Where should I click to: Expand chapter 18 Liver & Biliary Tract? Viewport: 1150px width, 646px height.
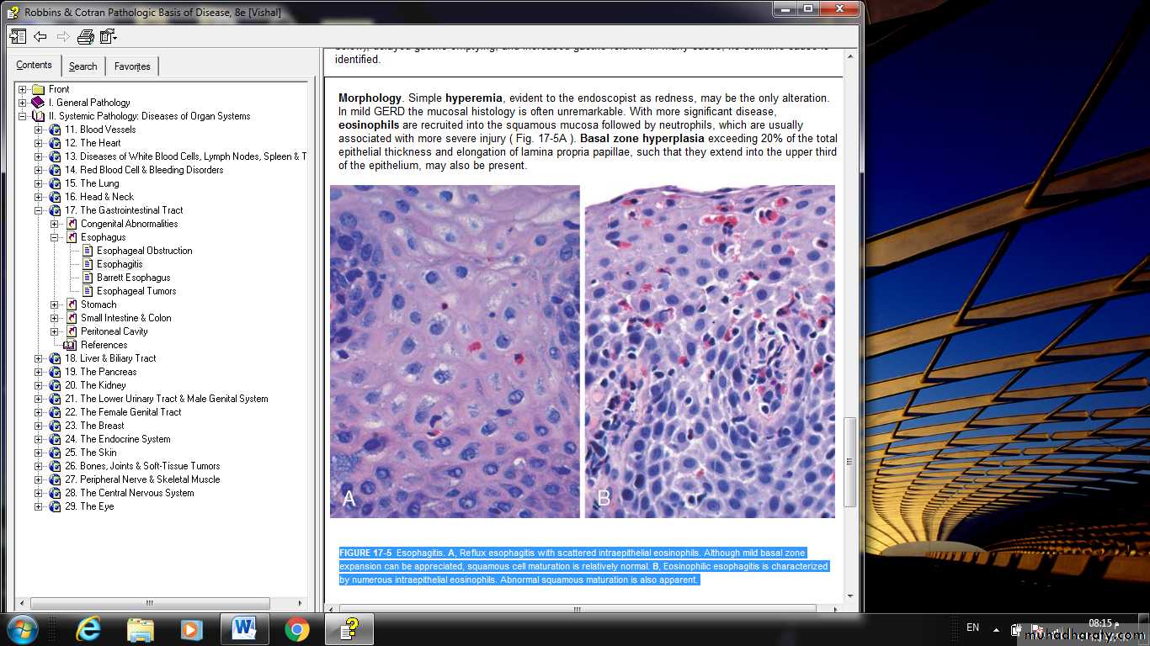(39, 358)
